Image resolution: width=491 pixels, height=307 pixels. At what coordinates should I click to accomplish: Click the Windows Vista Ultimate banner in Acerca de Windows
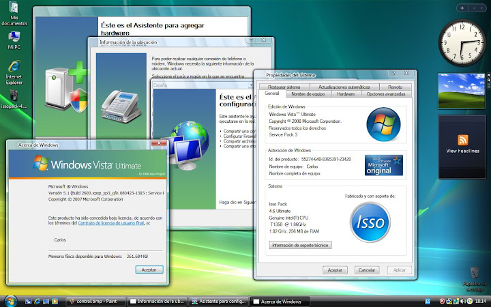click(x=87, y=164)
